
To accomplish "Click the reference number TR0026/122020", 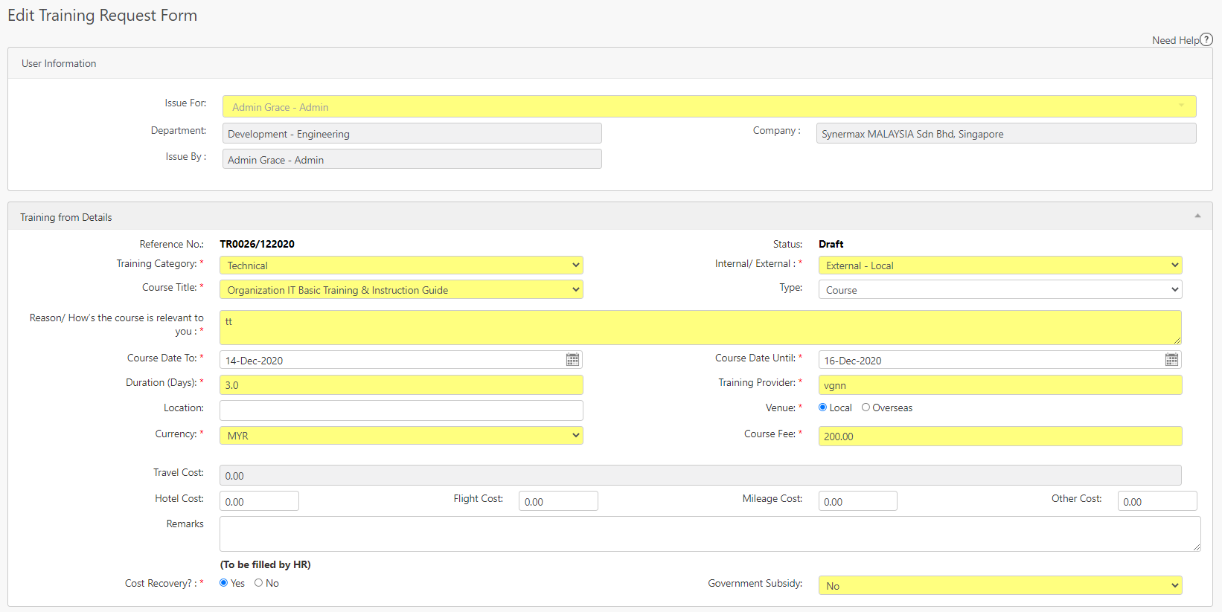I will (257, 244).
